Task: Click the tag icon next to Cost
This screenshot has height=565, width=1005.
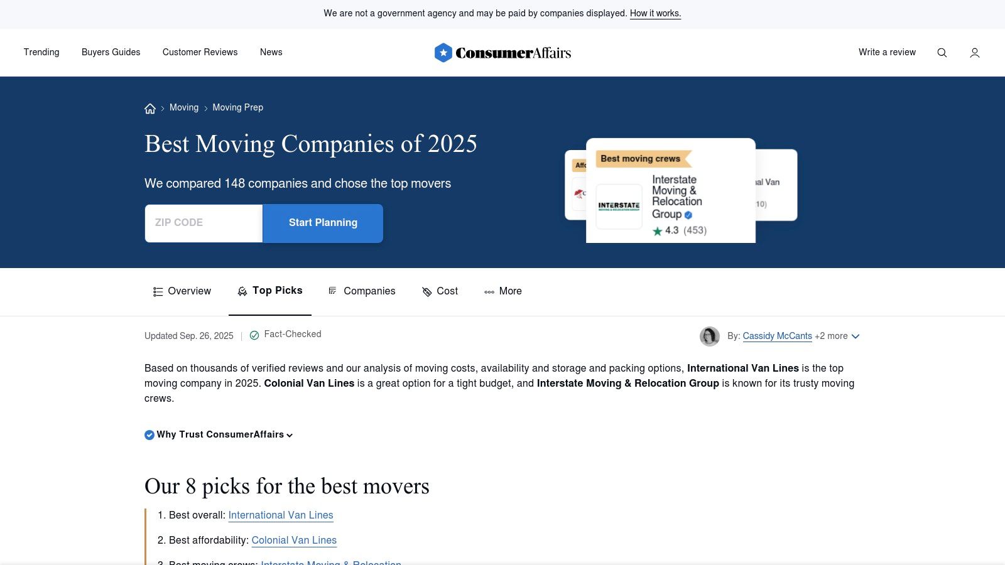Action: point(426,291)
